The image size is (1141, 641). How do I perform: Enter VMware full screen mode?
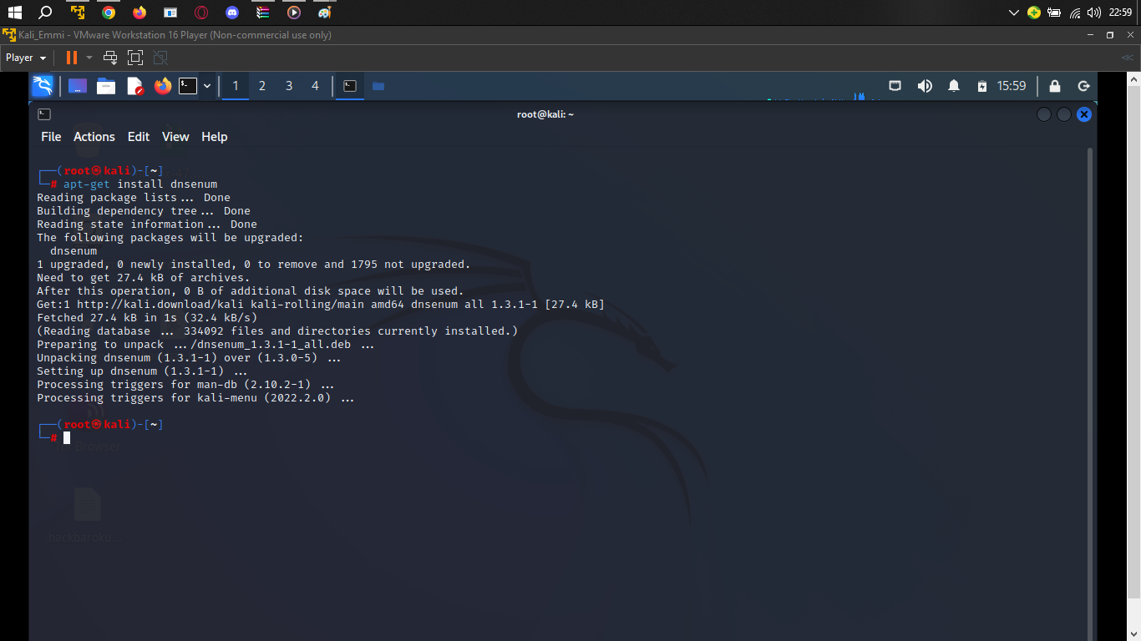(135, 58)
